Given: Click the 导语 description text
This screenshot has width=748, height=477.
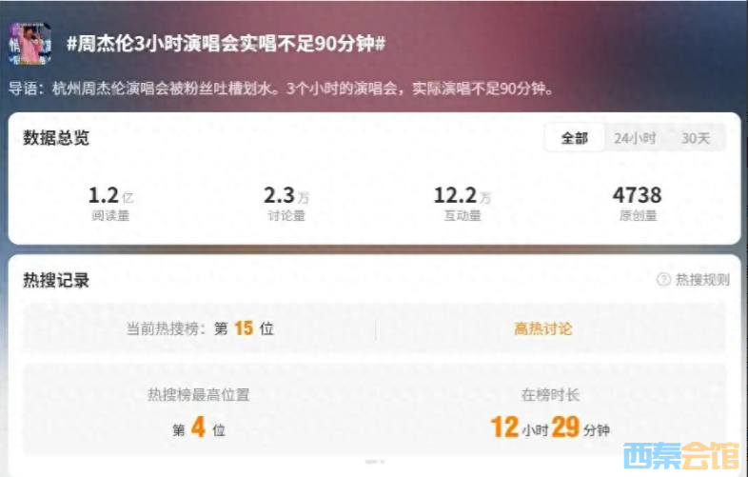Looking at the screenshot, I should click(281, 89).
